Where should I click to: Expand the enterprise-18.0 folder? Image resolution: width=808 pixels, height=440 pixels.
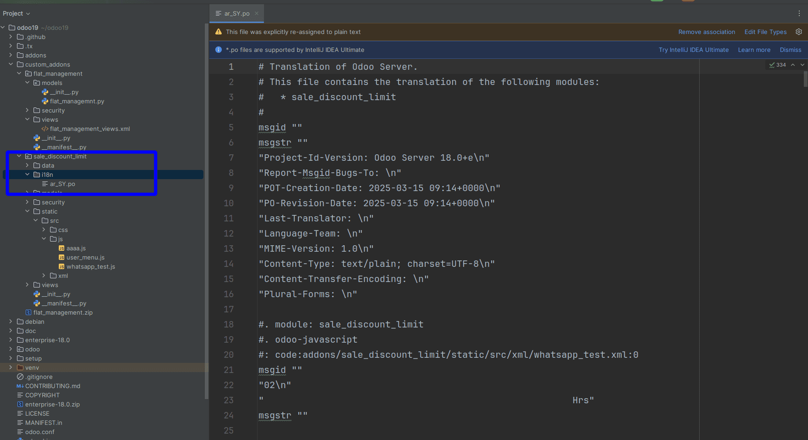point(11,340)
